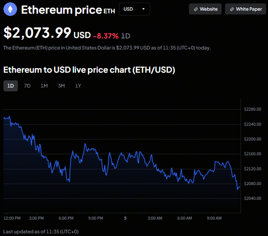Show the 3M price chart range
The image size is (268, 236).
pos(61,86)
